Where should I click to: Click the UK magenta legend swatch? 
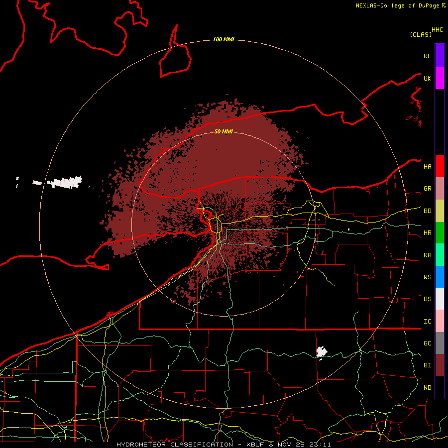(440, 78)
